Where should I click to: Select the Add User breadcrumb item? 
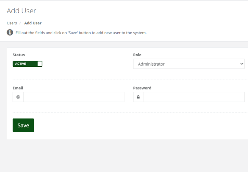pos(33,23)
